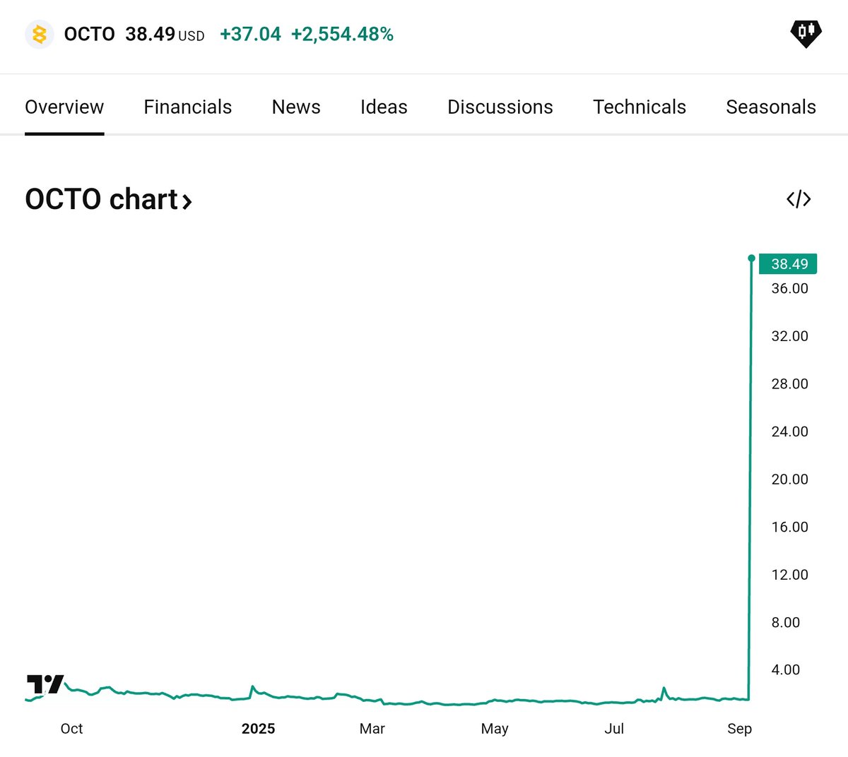Click the 8.00 price axis label

[x=785, y=622]
